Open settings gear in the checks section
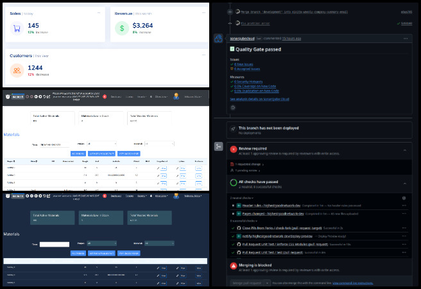 coord(404,198)
